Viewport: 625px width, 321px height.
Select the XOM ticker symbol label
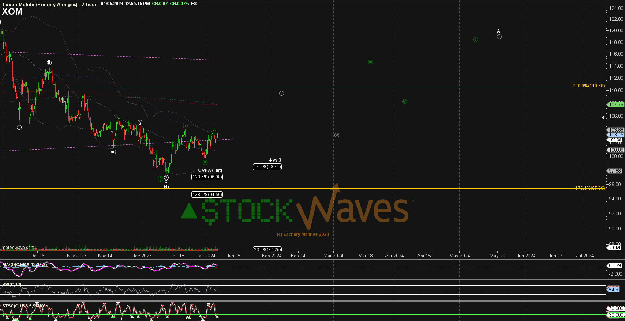click(12, 12)
